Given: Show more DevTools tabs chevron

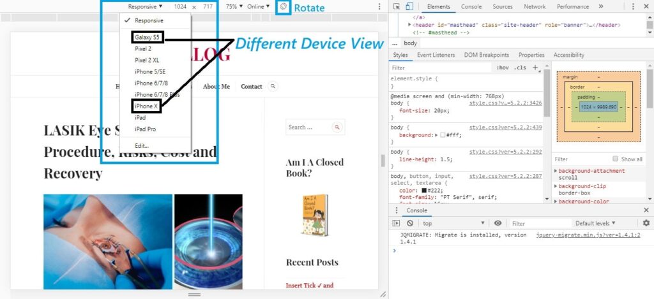Looking at the screenshot, I should click(600, 6).
